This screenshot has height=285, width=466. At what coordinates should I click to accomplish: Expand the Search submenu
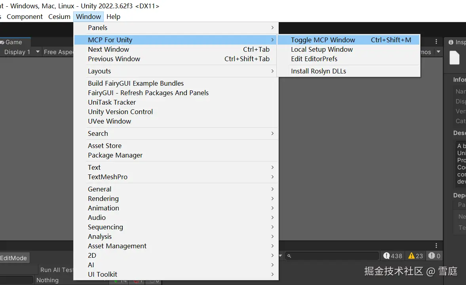pos(176,133)
